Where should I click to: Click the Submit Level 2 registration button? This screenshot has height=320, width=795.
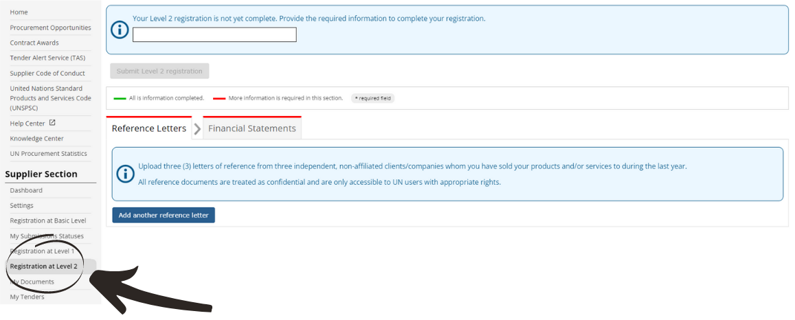[x=159, y=71]
